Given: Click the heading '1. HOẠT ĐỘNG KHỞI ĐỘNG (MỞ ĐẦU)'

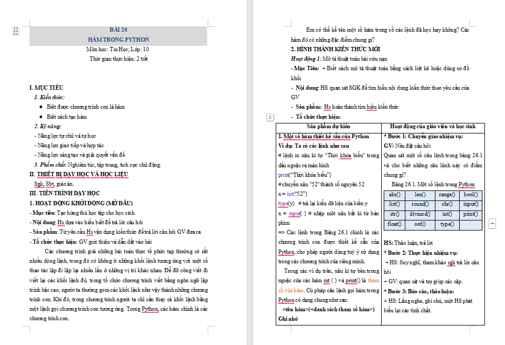Looking at the screenshot, I should pos(81,203).
